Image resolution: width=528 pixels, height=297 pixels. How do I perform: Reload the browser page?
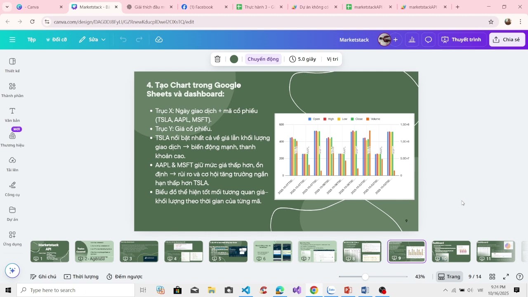[32, 22]
